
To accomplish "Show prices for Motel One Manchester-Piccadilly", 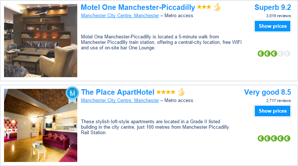I will pos(272,26).
